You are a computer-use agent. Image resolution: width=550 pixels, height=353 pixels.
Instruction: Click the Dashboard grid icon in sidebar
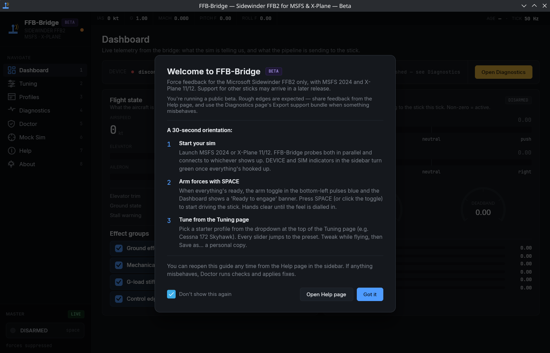[x=12, y=70]
